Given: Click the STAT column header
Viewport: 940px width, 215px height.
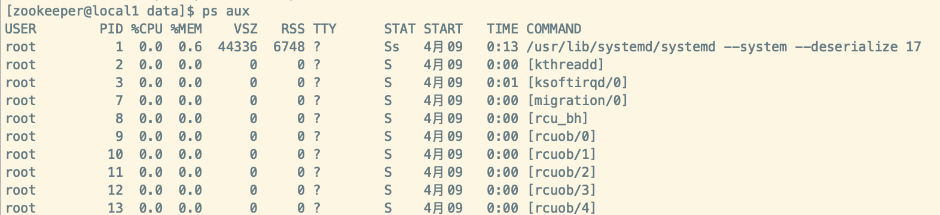Looking at the screenshot, I should click(399, 29).
